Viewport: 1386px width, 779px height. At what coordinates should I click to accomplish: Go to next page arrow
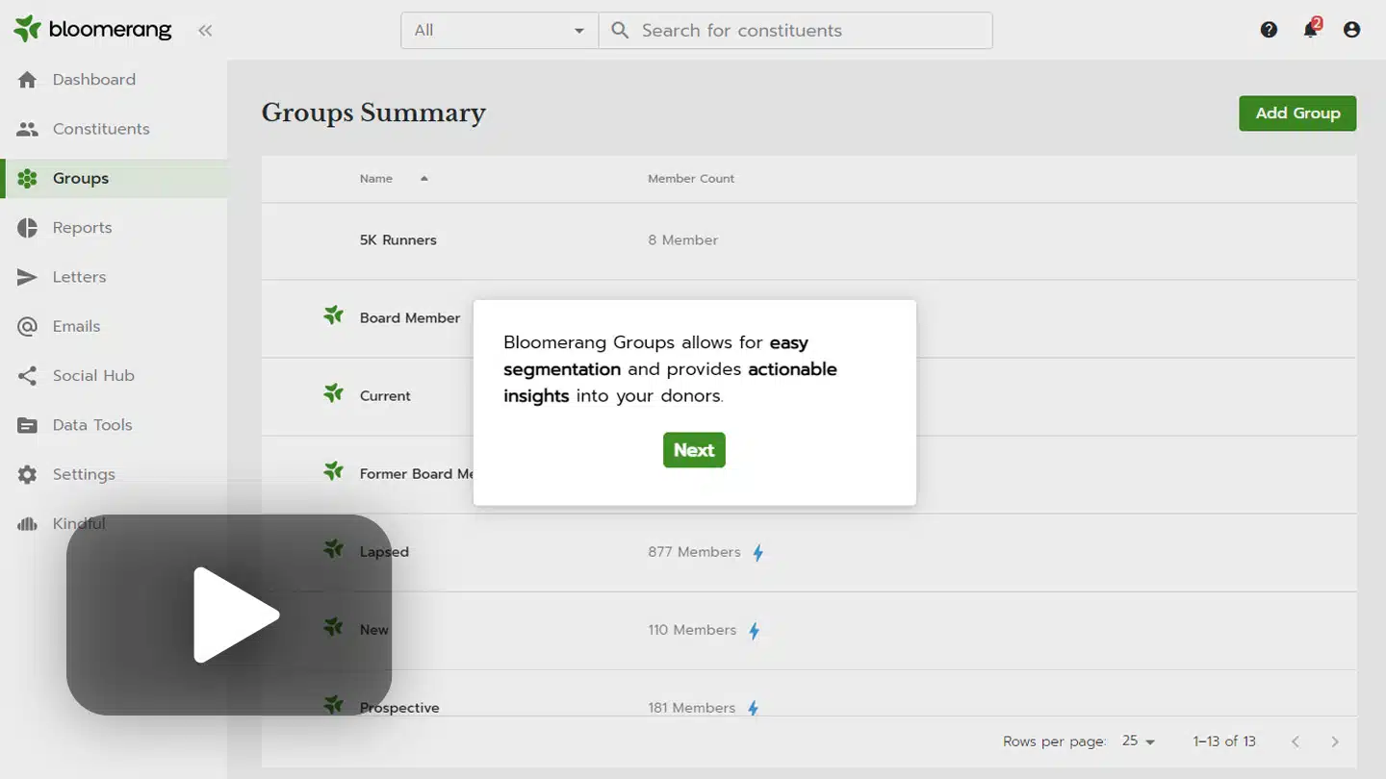coord(1334,741)
